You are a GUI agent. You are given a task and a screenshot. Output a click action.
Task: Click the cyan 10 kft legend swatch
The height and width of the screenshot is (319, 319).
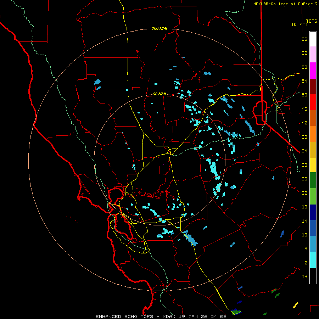[313, 260]
